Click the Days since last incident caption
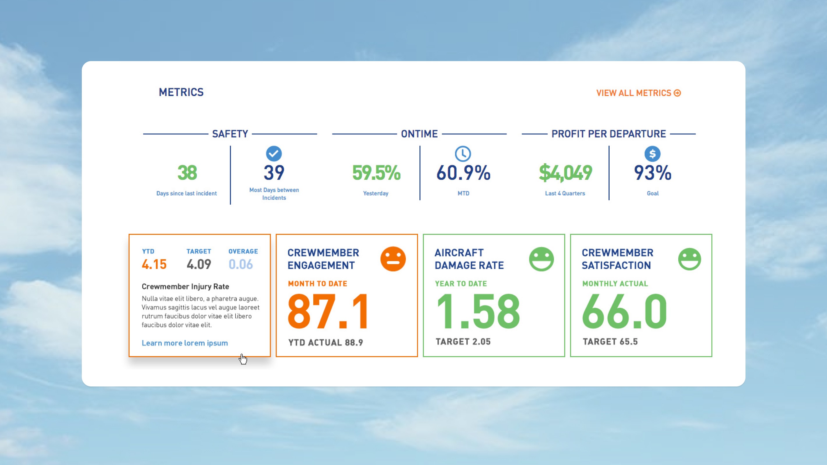The height and width of the screenshot is (465, 827). 187,194
